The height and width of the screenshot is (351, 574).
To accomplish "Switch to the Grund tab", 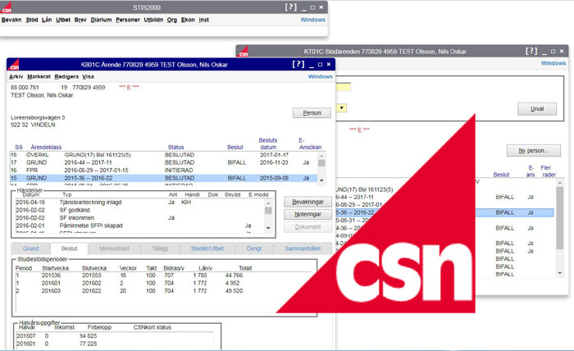I will tap(31, 248).
